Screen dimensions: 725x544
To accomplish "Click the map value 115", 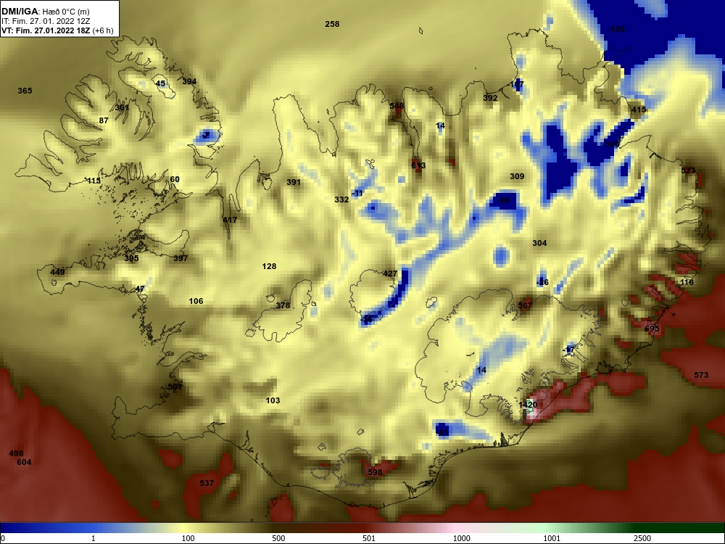I will (94, 181).
